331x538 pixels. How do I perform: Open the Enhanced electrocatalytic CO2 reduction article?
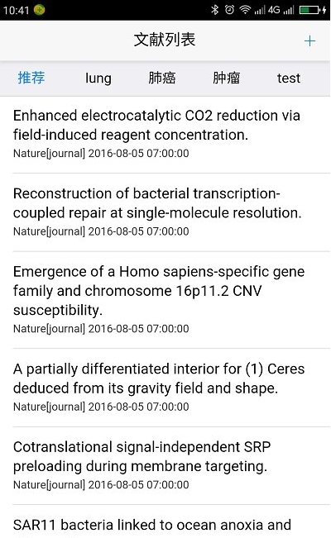[165, 135]
